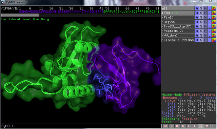The height and width of the screenshot is (129, 217).
Task: Toggle the (Trp23___tyr37) selection
Action: [178, 26]
